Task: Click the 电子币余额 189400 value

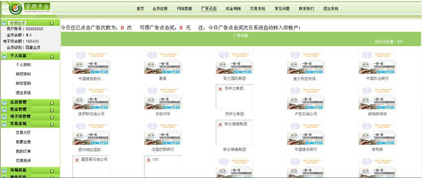Action: 32,41
